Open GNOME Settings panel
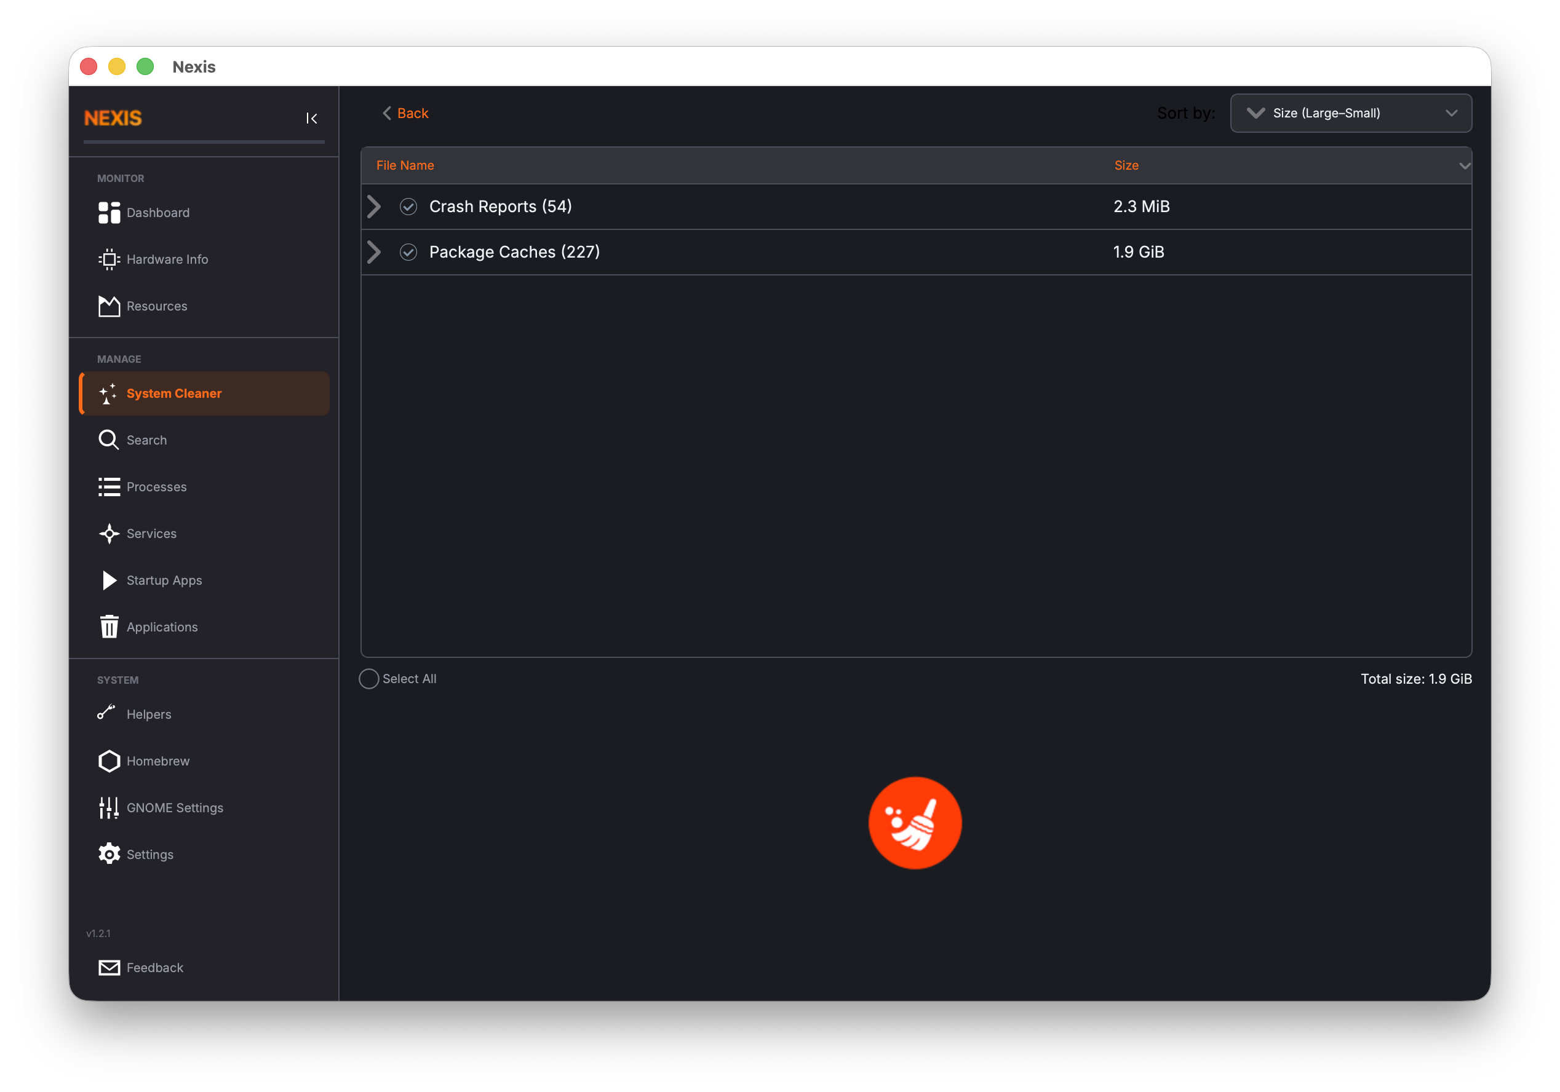Image resolution: width=1560 pixels, height=1092 pixels. click(x=175, y=807)
